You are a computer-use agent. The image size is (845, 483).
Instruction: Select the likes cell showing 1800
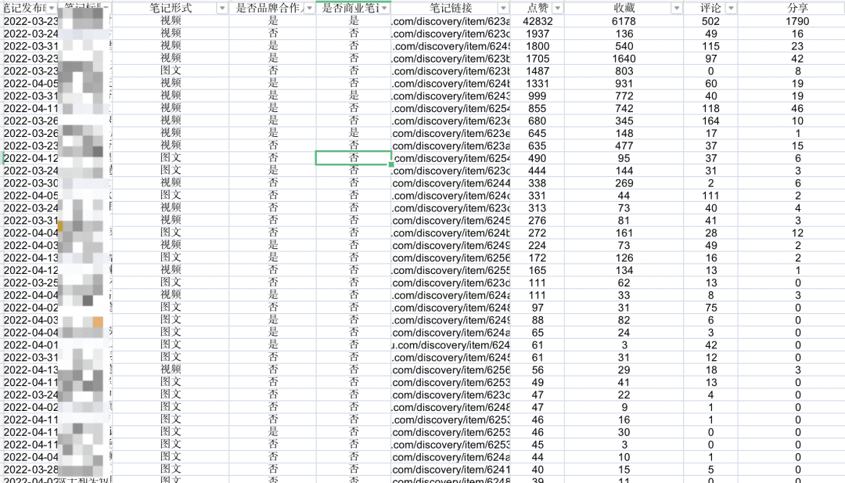[x=538, y=46]
